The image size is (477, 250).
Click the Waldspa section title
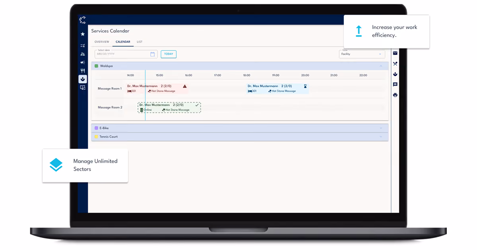106,66
